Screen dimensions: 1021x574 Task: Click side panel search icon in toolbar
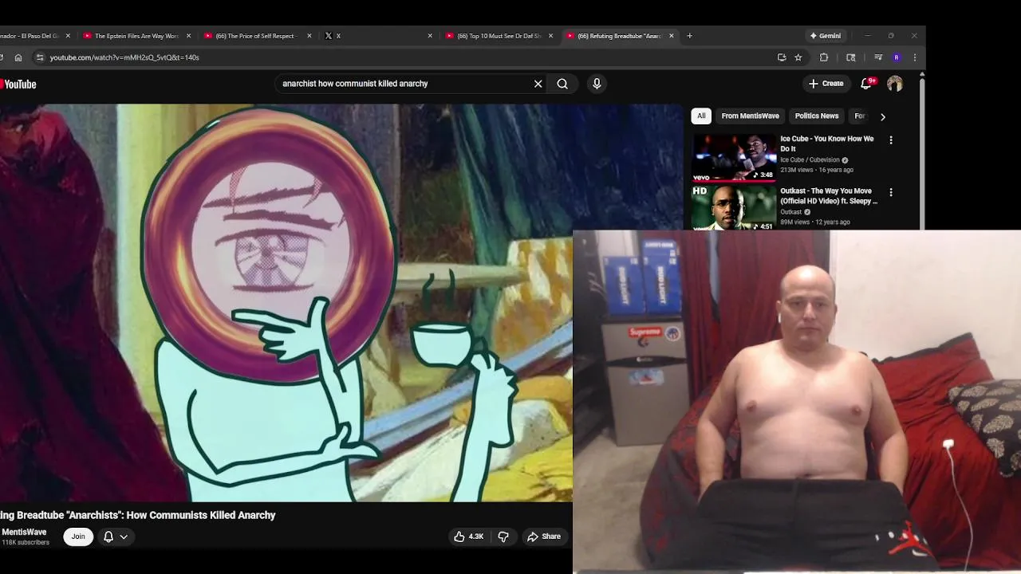(x=851, y=57)
